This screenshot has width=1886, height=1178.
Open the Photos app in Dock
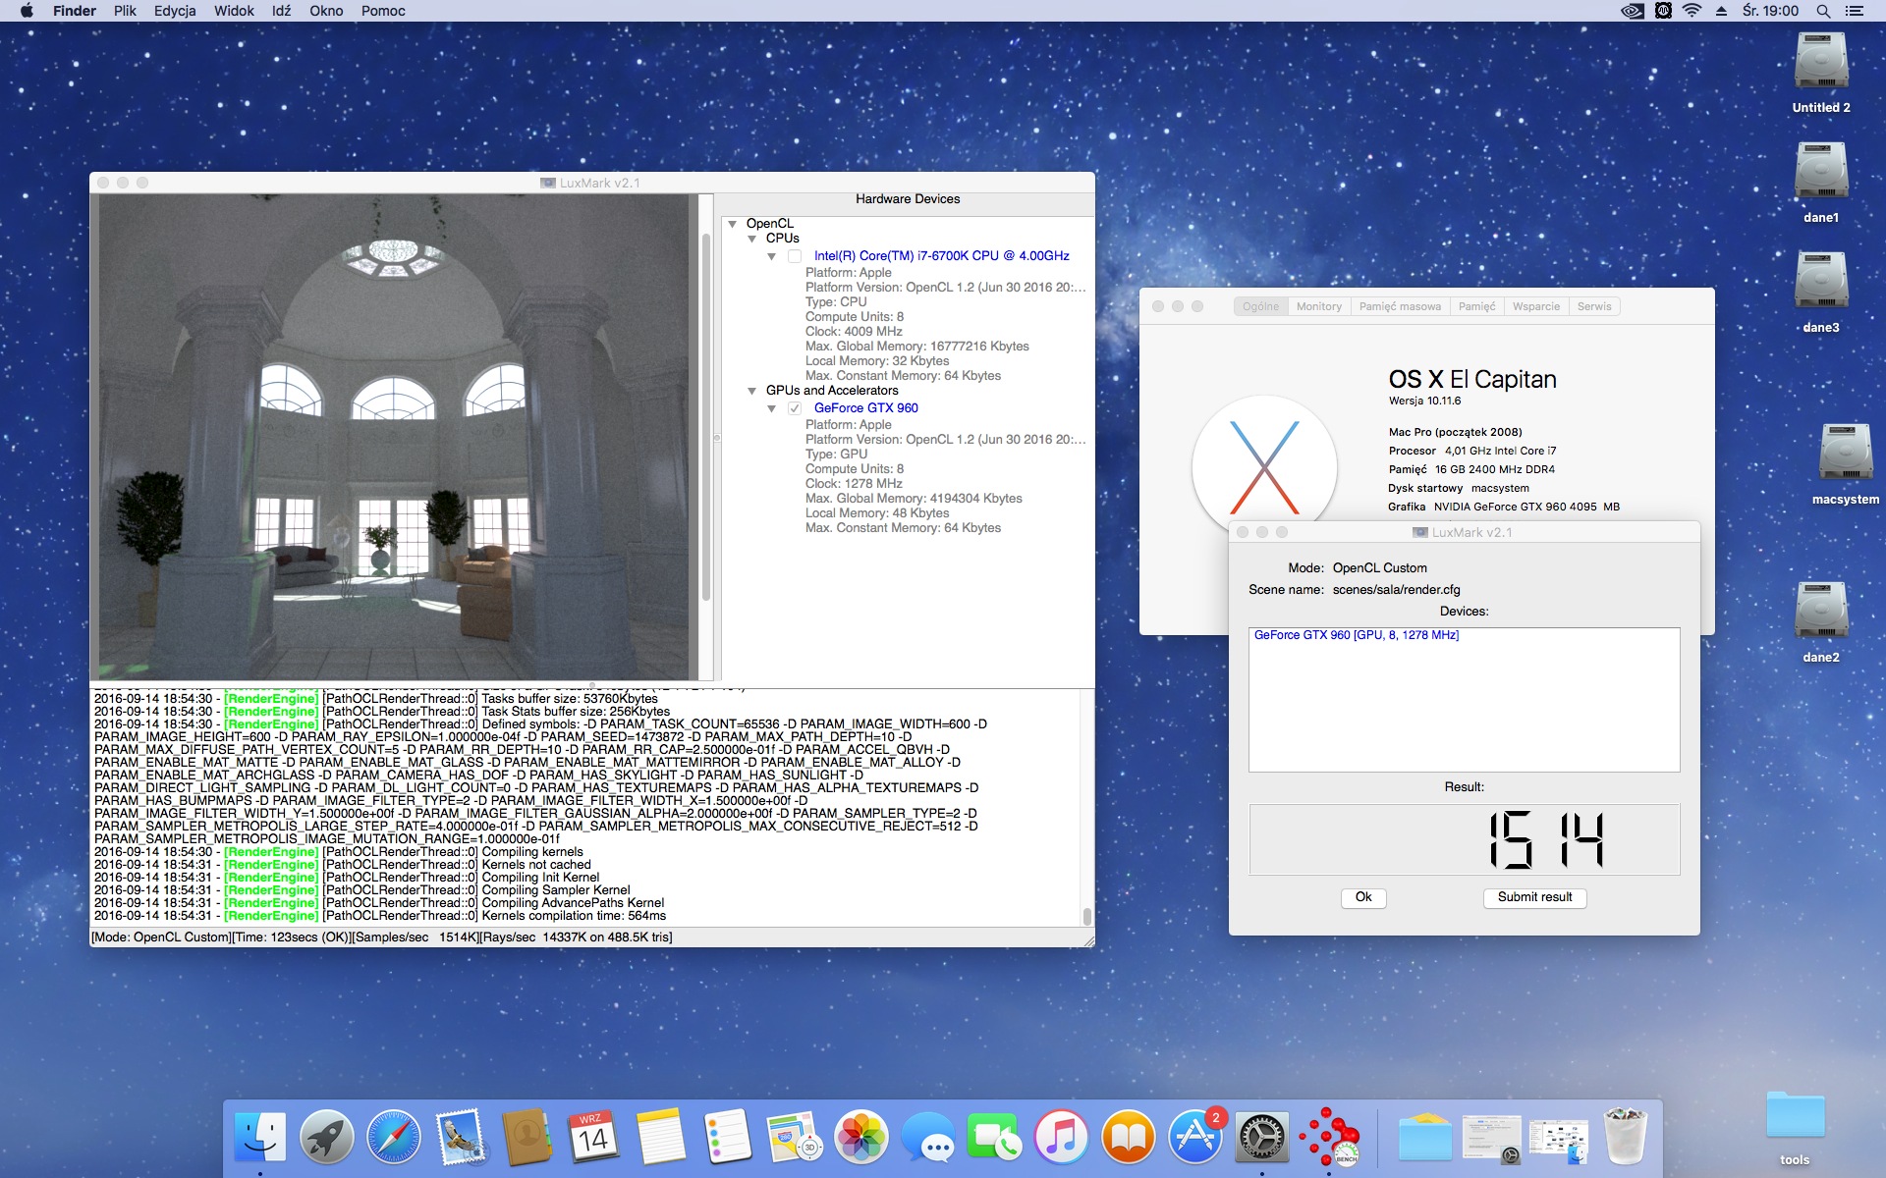pyautogui.click(x=861, y=1138)
